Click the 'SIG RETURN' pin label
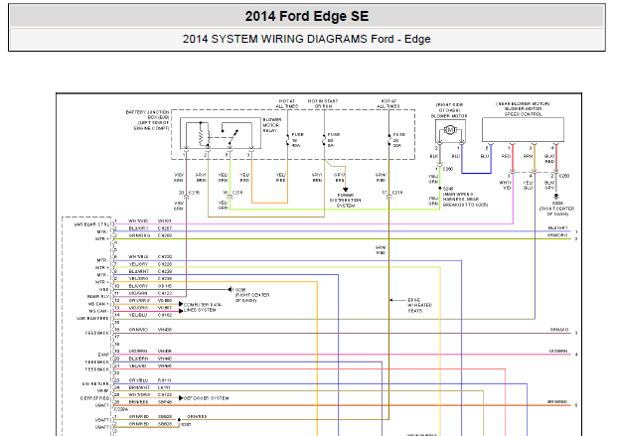 [x=95, y=383]
